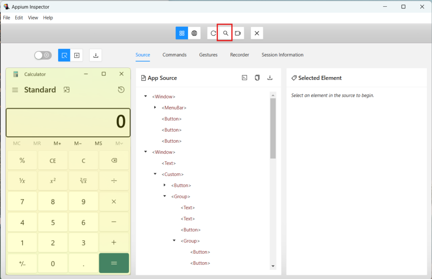
Task: Switch to the Commands tab
Action: [174, 55]
